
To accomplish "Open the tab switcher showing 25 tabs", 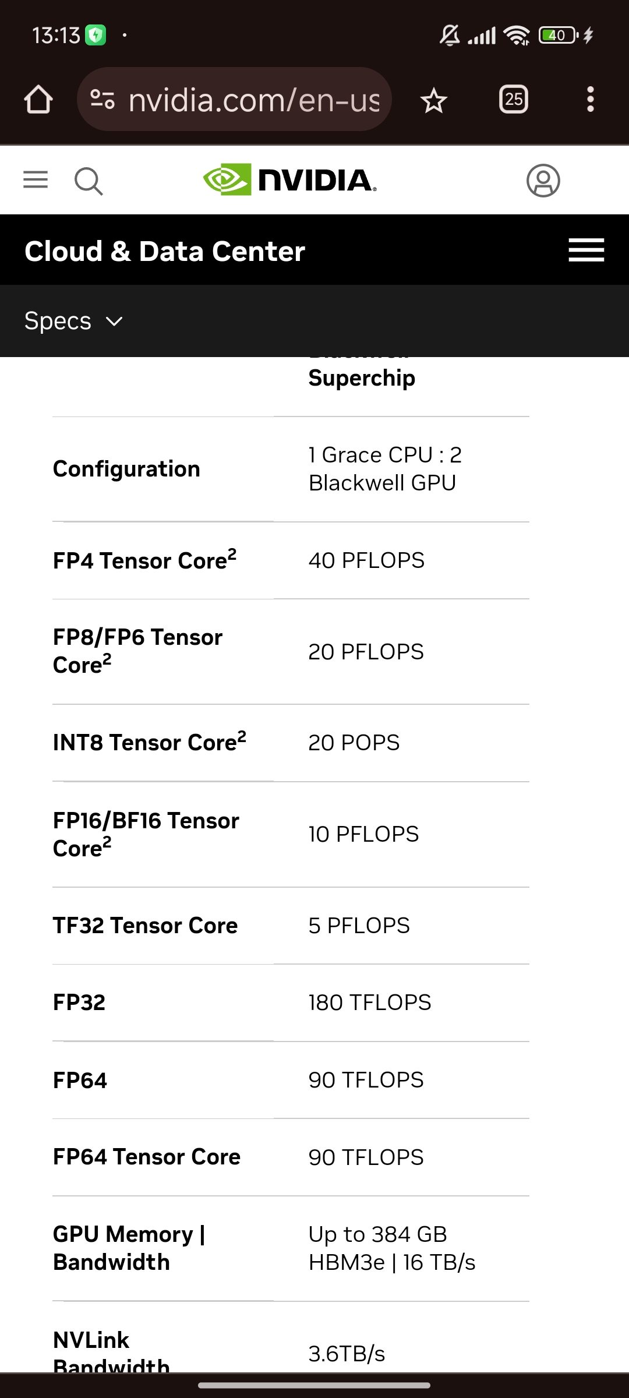I will point(514,100).
